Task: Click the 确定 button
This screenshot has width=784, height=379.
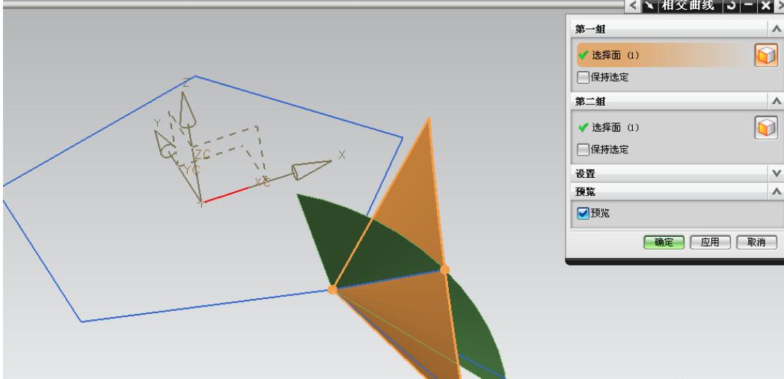Action: tap(664, 243)
